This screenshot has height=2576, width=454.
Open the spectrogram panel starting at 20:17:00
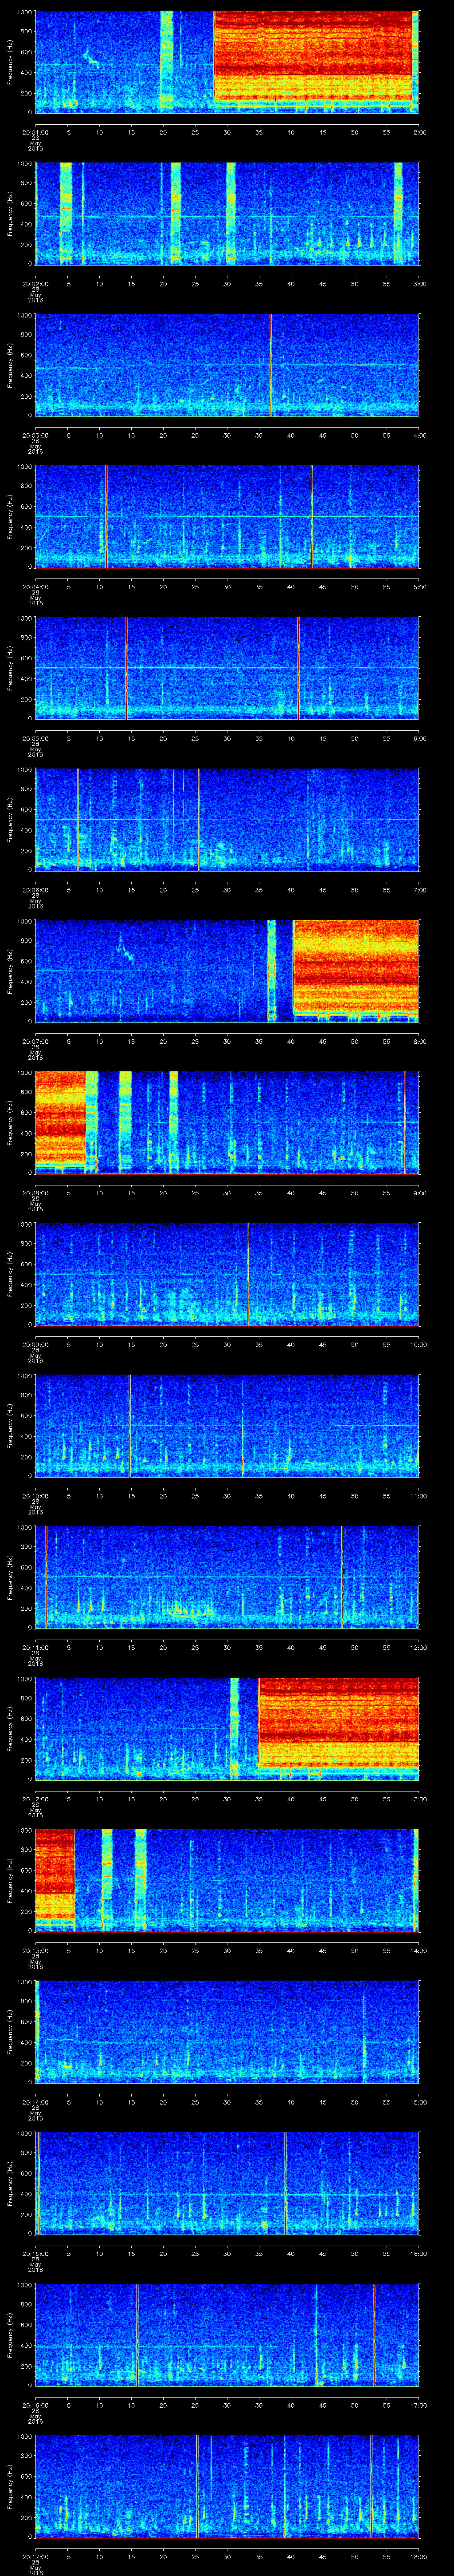[x=227, y=2486]
